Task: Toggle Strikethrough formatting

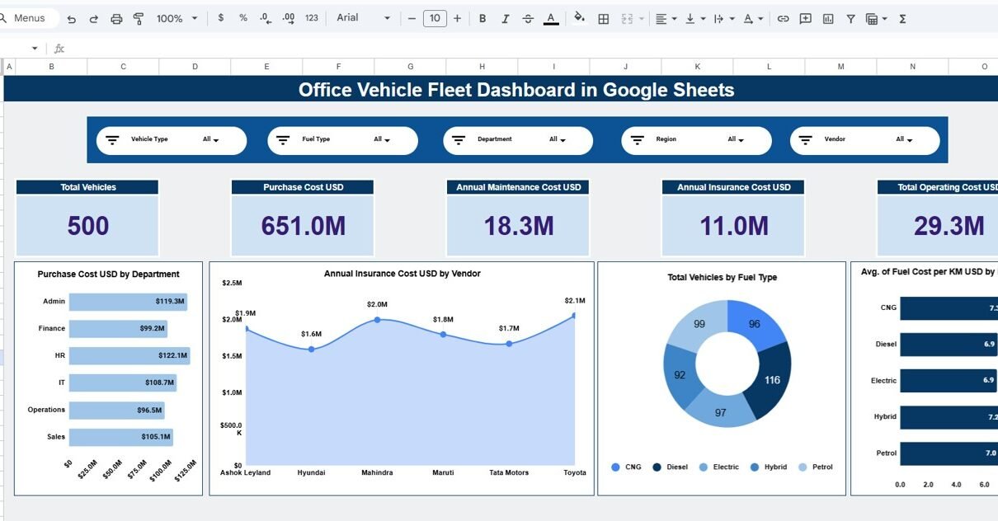Action: (x=528, y=18)
